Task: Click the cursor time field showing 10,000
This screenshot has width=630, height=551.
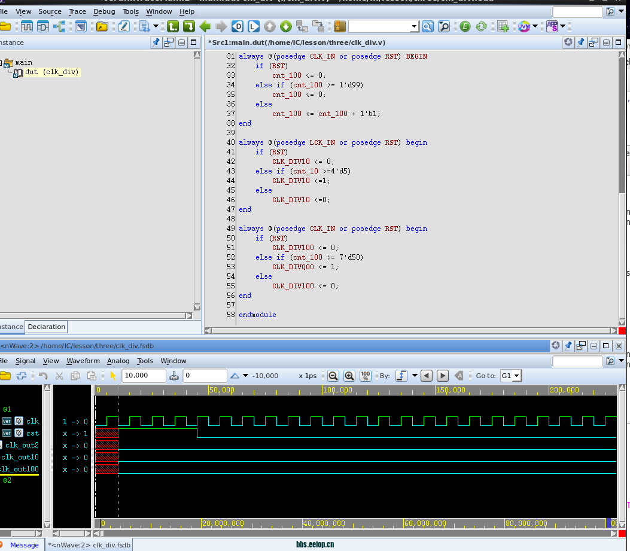Action: [144, 376]
